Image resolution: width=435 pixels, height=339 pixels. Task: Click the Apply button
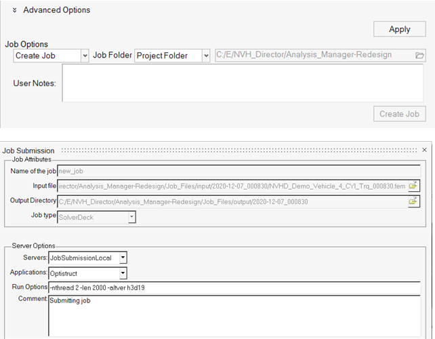coord(399,29)
